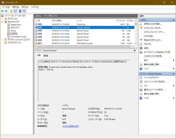This screenshot has height=139, width=176.
Task: Click カスタム ビューの作成 action
Action: point(153,28)
